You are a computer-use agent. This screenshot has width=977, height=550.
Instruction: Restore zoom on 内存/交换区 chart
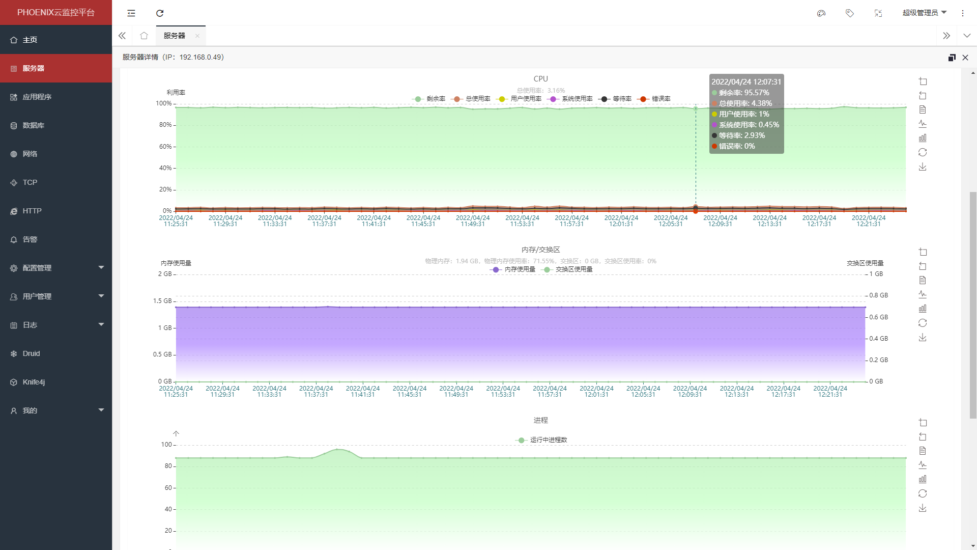click(923, 266)
